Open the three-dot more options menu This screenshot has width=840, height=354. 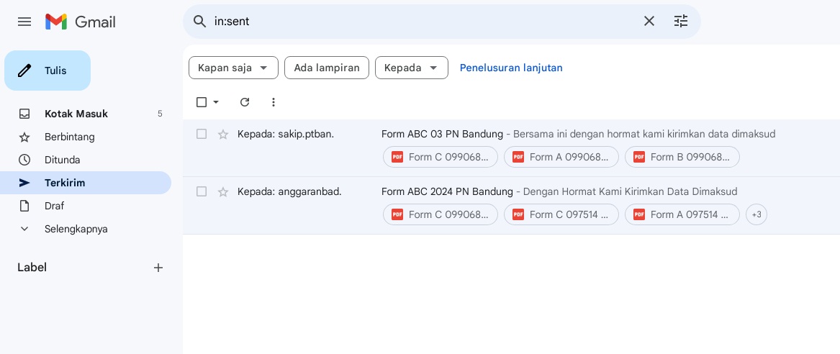point(274,102)
